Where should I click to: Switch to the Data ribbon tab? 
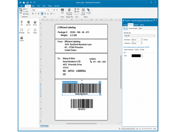pos(33,6)
